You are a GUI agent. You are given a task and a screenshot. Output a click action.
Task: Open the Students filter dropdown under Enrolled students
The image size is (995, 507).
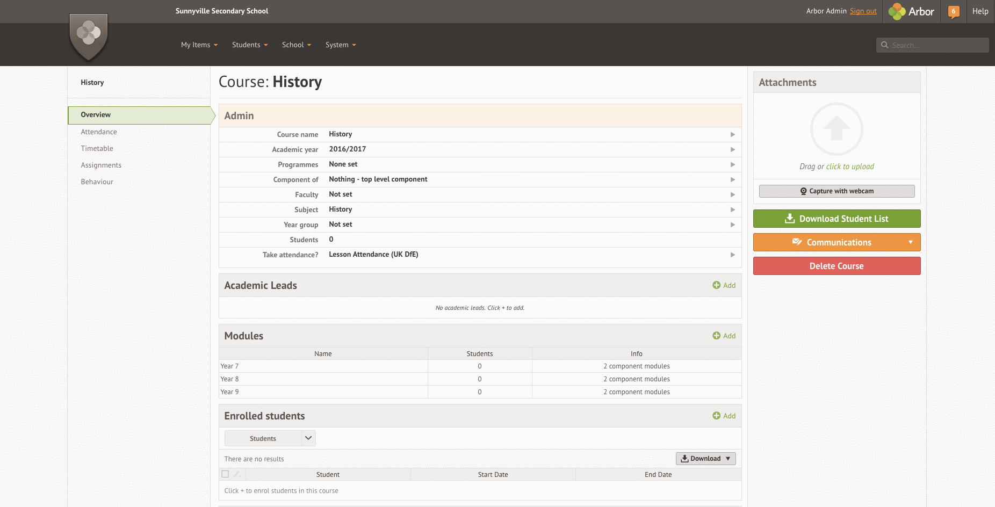click(x=270, y=438)
